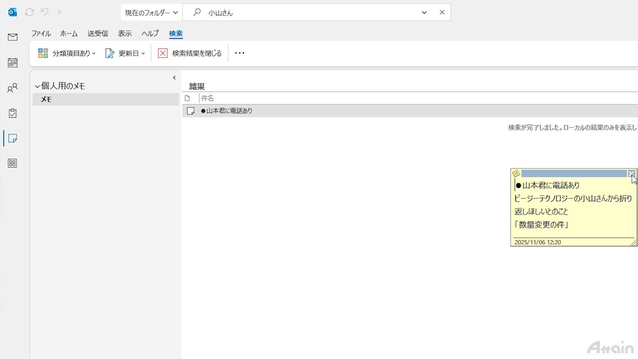Image resolution: width=638 pixels, height=359 pixels.
Task: Click the Undo arrow in title bar
Action: [45, 12]
